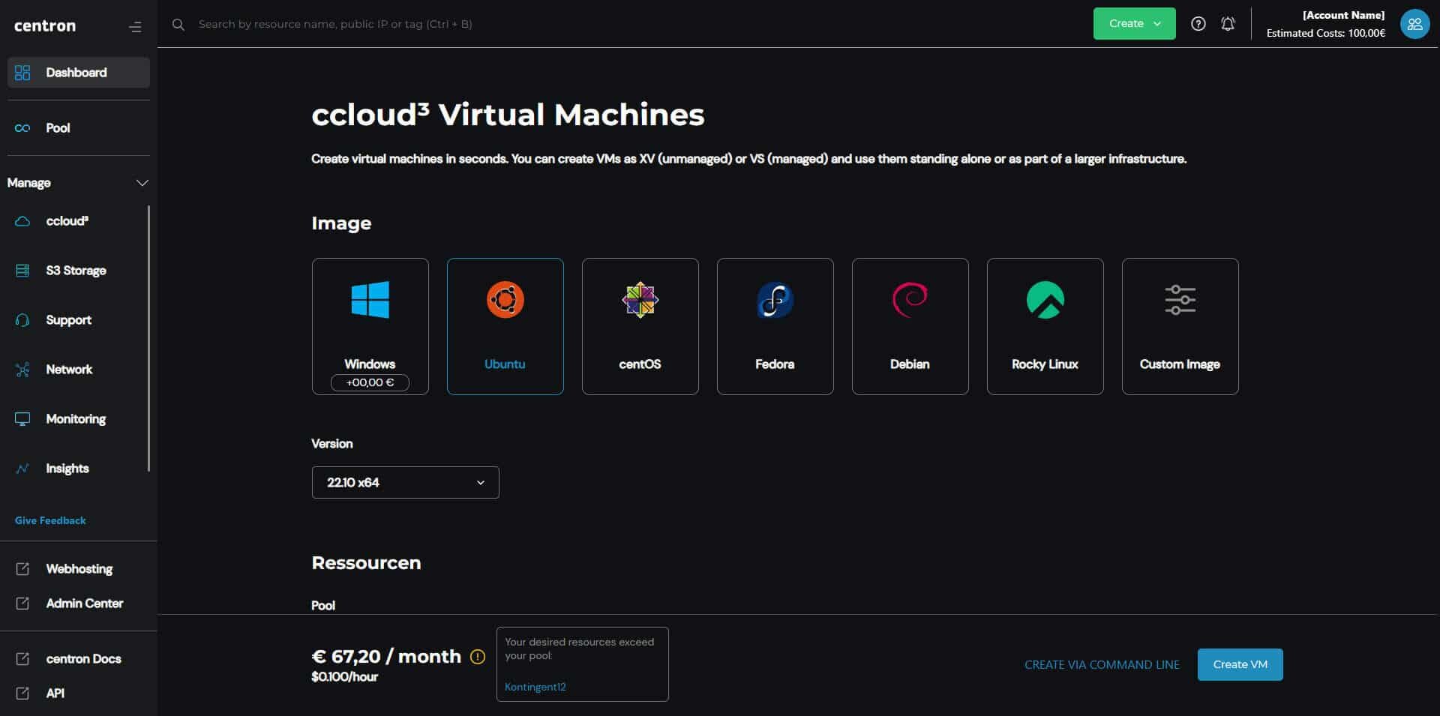Image resolution: width=1440 pixels, height=716 pixels.
Task: Focus the resource search field
Action: point(335,24)
